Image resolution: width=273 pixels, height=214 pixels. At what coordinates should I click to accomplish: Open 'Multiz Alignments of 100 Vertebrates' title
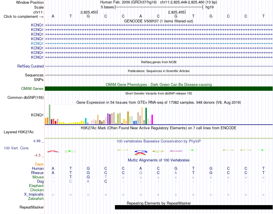tap(159, 160)
